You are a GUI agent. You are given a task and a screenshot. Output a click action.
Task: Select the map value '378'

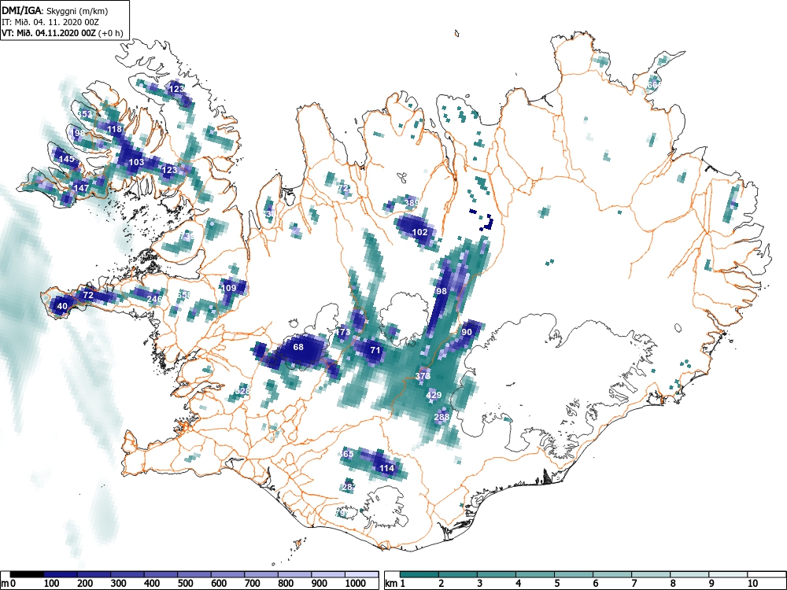click(423, 376)
